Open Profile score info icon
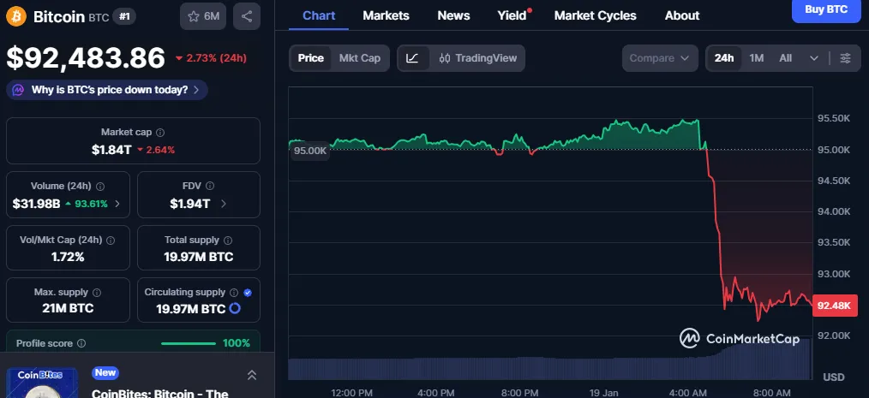869x398 pixels. click(x=81, y=343)
